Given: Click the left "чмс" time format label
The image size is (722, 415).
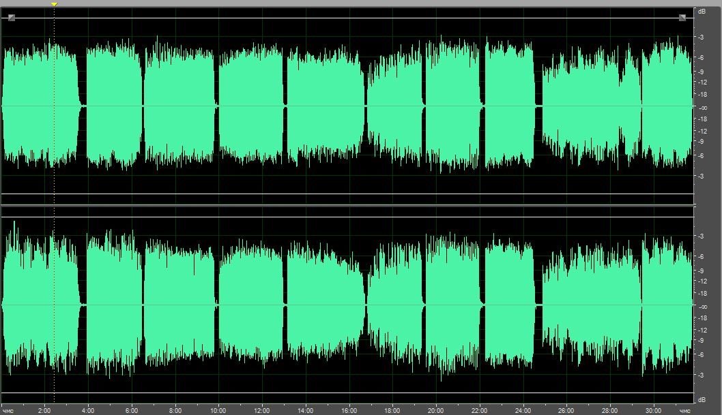Looking at the screenshot, I should pyautogui.click(x=7, y=411).
